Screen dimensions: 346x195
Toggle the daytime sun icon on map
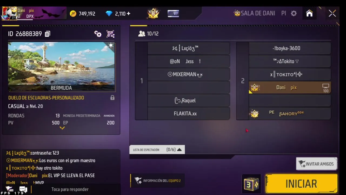111,45
